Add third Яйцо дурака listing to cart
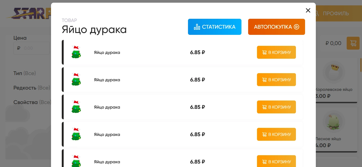This screenshot has width=362, height=167. pos(276,107)
